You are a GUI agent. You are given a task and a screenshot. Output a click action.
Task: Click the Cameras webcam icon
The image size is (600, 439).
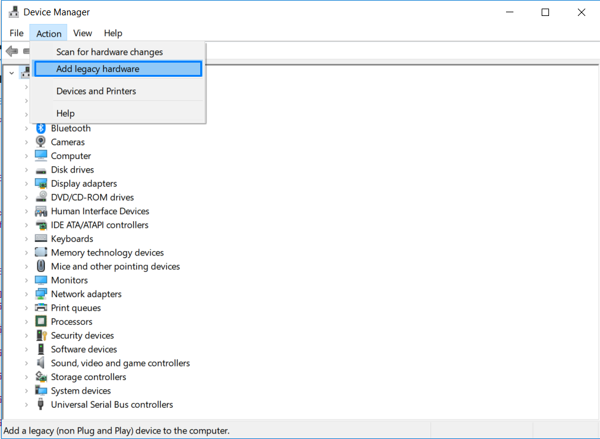tap(41, 142)
